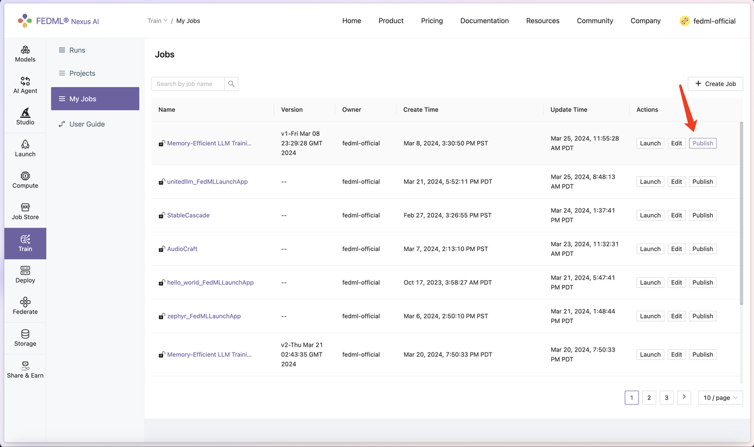
Task: Open the Launch rocket icon
Action: pyautogui.click(x=25, y=144)
